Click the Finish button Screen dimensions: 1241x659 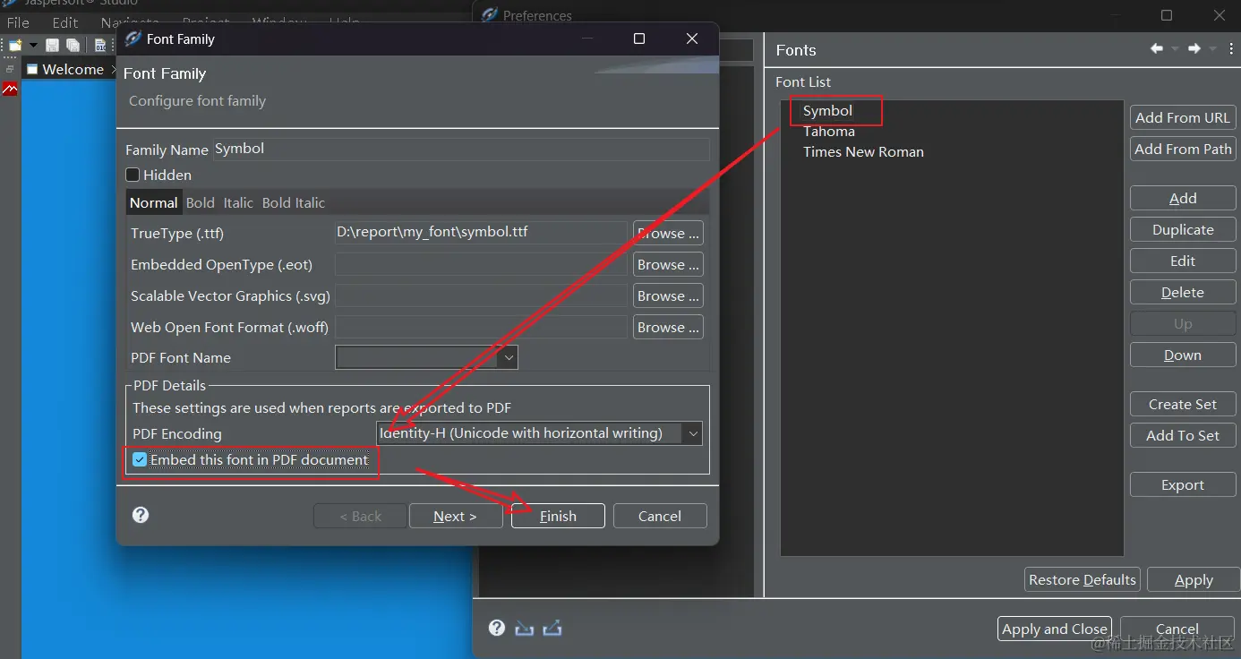tap(558, 516)
